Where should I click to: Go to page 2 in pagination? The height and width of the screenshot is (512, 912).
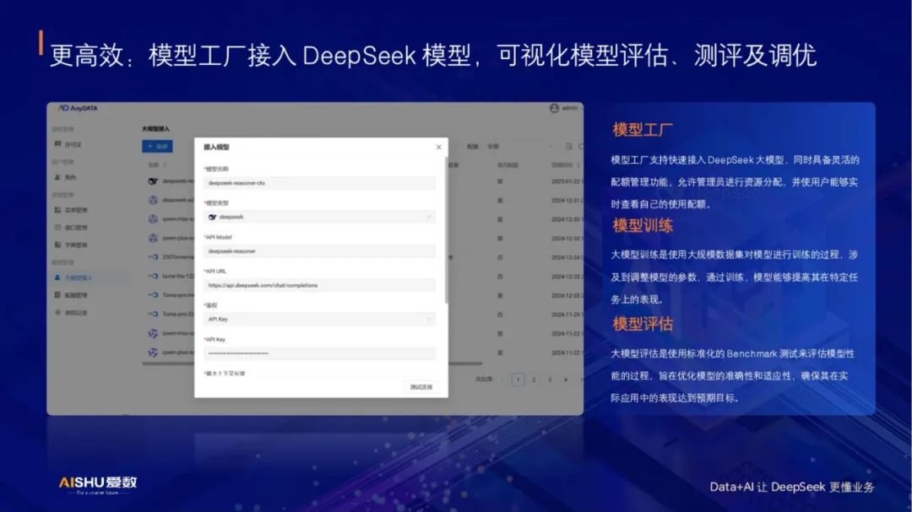pos(534,380)
